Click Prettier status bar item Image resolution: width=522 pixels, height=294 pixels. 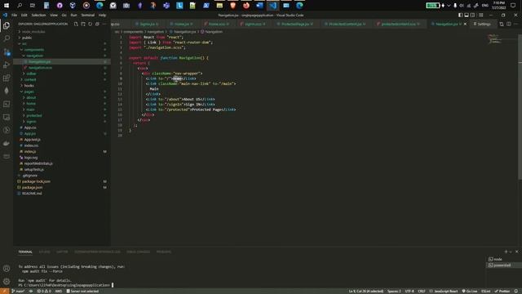pyautogui.click(x=502, y=291)
